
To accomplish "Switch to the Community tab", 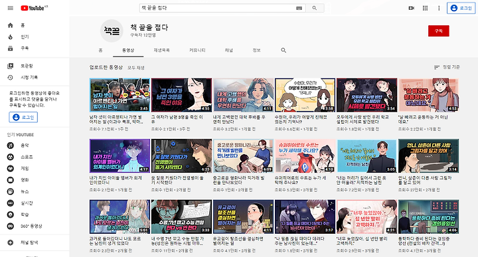I will pos(197,50).
